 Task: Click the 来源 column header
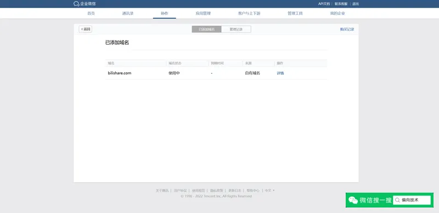pos(249,63)
